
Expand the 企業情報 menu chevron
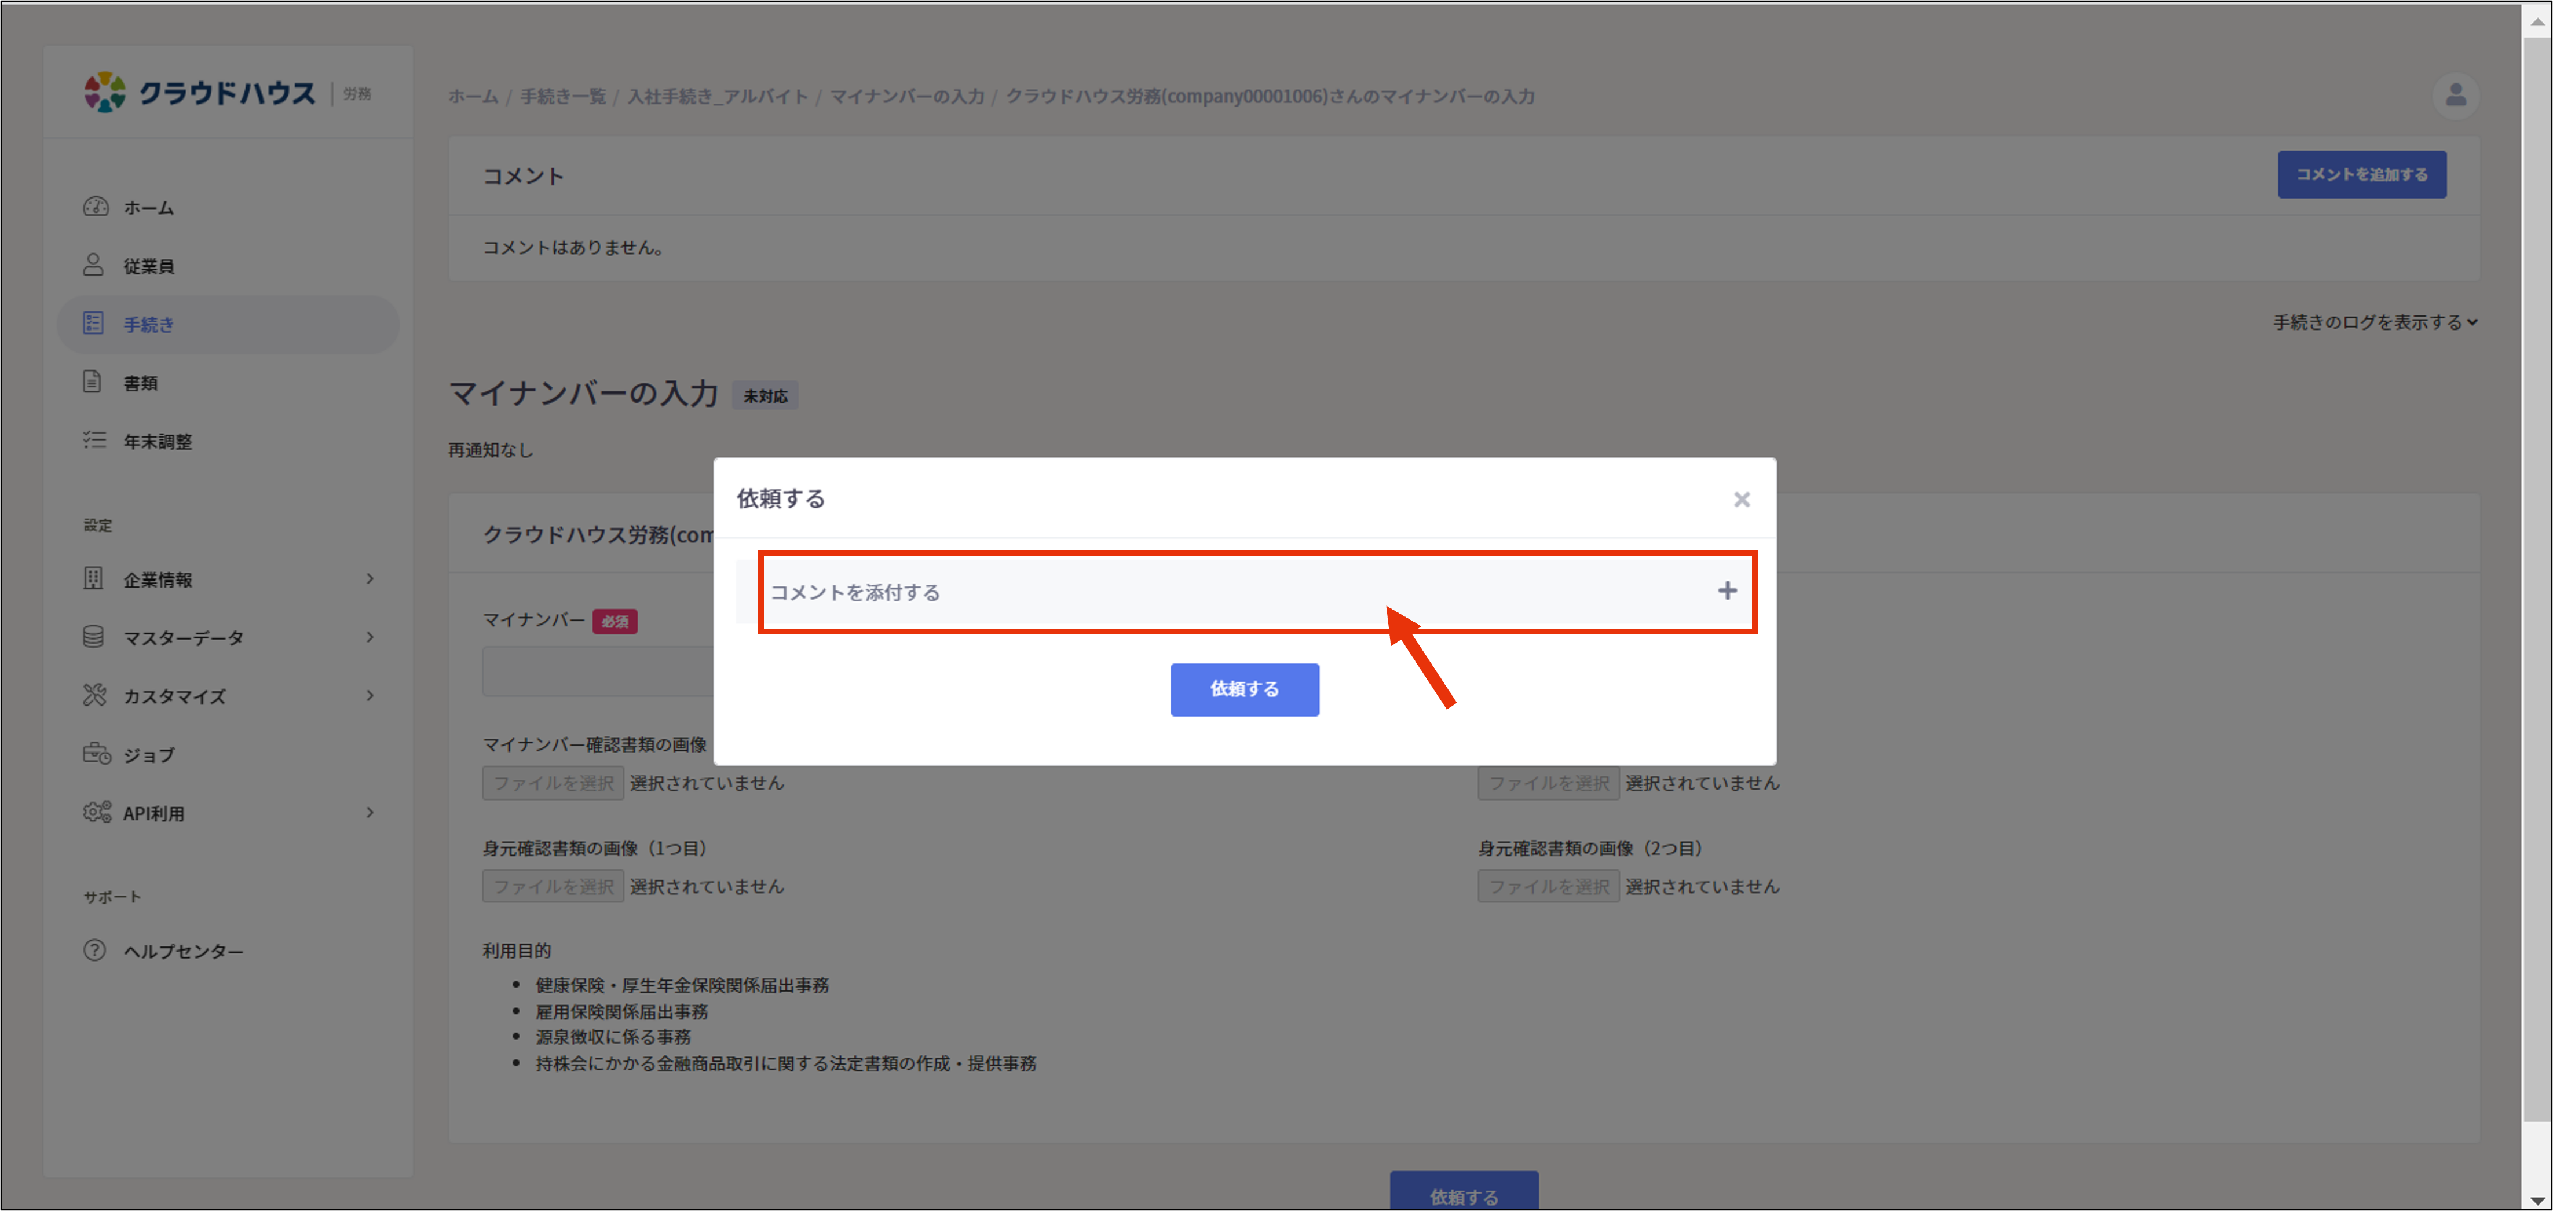point(370,579)
